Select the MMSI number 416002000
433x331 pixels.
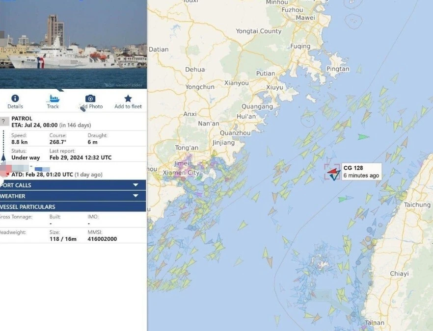(x=102, y=239)
